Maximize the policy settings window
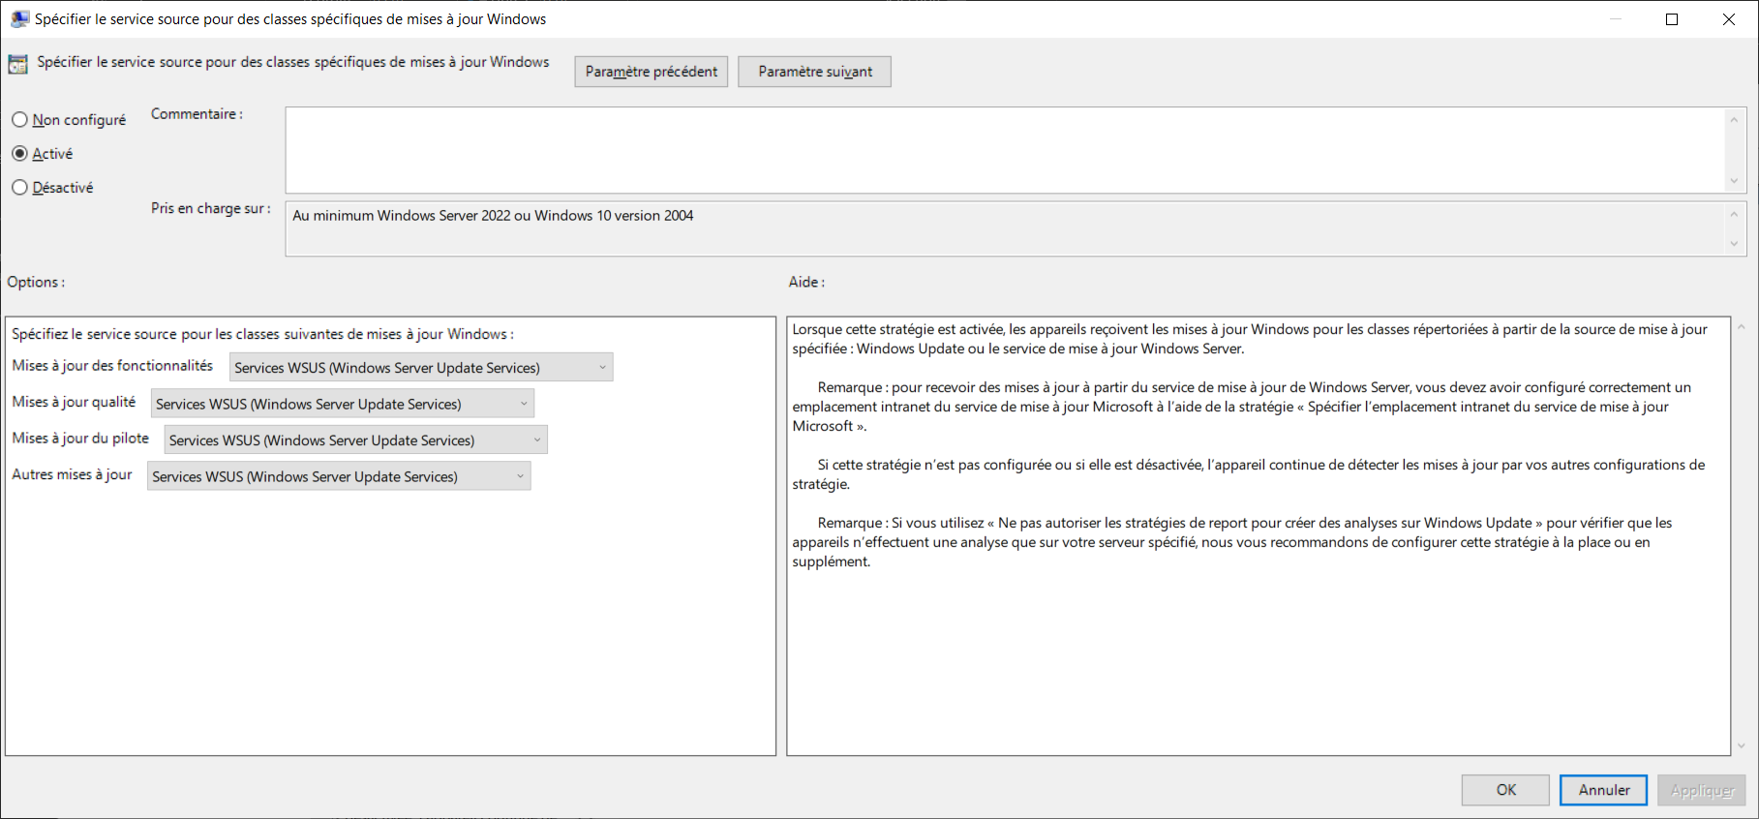The width and height of the screenshot is (1759, 819). [1671, 19]
